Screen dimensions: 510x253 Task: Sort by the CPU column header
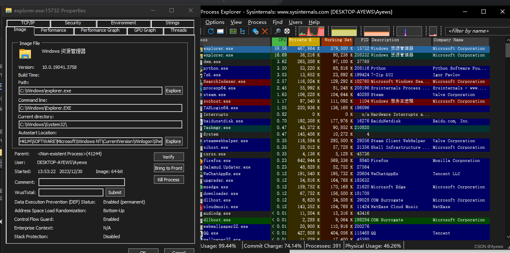(279, 41)
